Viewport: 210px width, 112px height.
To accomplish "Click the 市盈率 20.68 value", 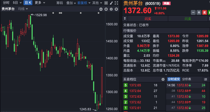I will coord(175,61).
